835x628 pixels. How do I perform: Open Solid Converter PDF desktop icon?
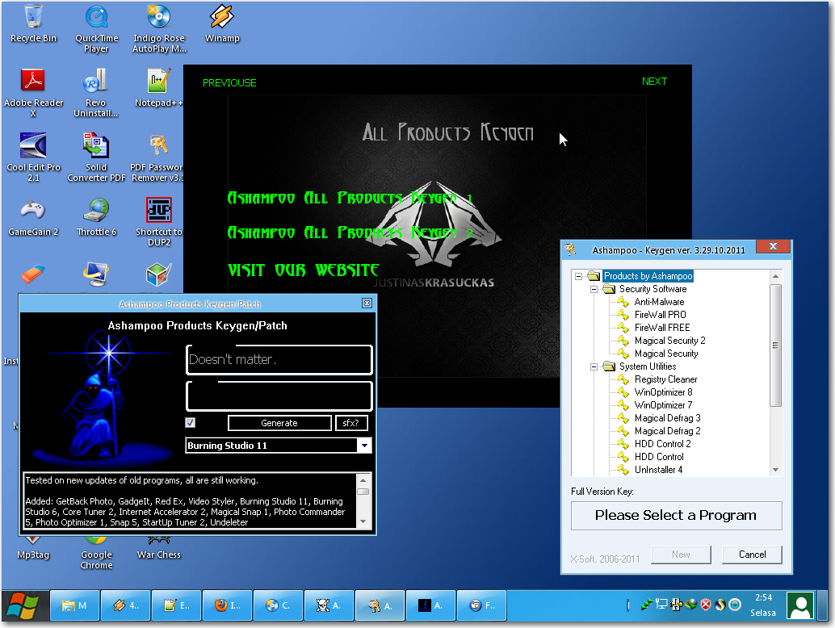[x=96, y=157]
